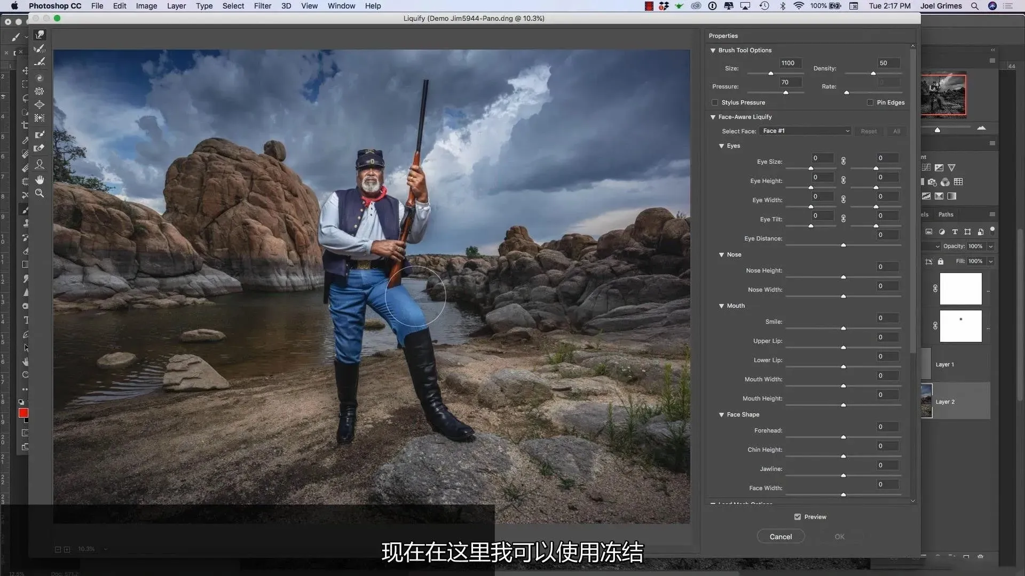Image resolution: width=1025 pixels, height=576 pixels.
Task: Open the Select Face dropdown
Action: click(806, 131)
